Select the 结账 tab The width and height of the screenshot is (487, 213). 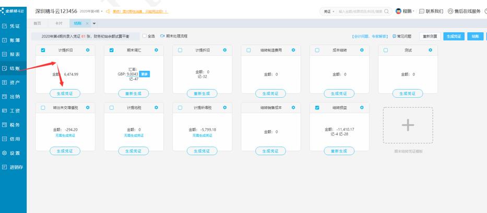pyautogui.click(x=77, y=23)
